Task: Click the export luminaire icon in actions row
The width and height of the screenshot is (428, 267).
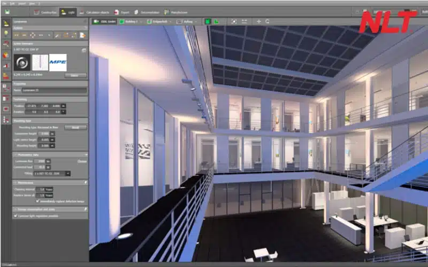Action: click(x=82, y=35)
